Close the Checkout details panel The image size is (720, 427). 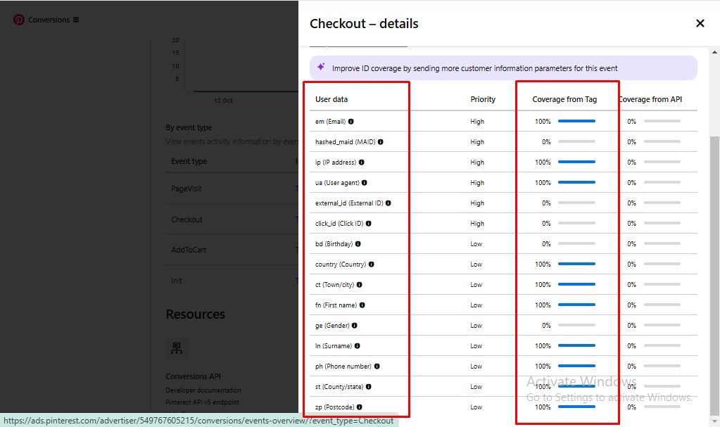700,23
